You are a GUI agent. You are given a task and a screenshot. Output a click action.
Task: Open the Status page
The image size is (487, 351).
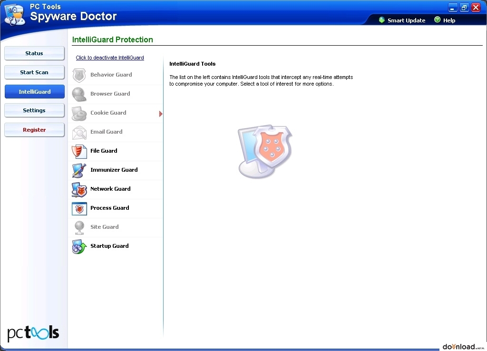click(34, 53)
